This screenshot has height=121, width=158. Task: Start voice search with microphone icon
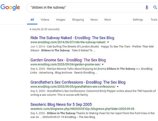(147, 7)
